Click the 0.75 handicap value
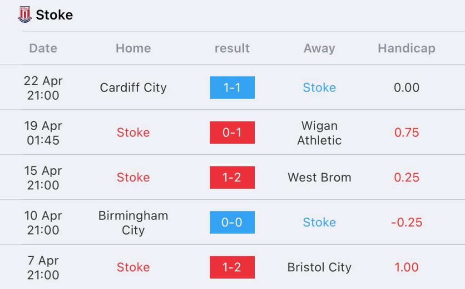The width and height of the screenshot is (465, 289). [406, 132]
